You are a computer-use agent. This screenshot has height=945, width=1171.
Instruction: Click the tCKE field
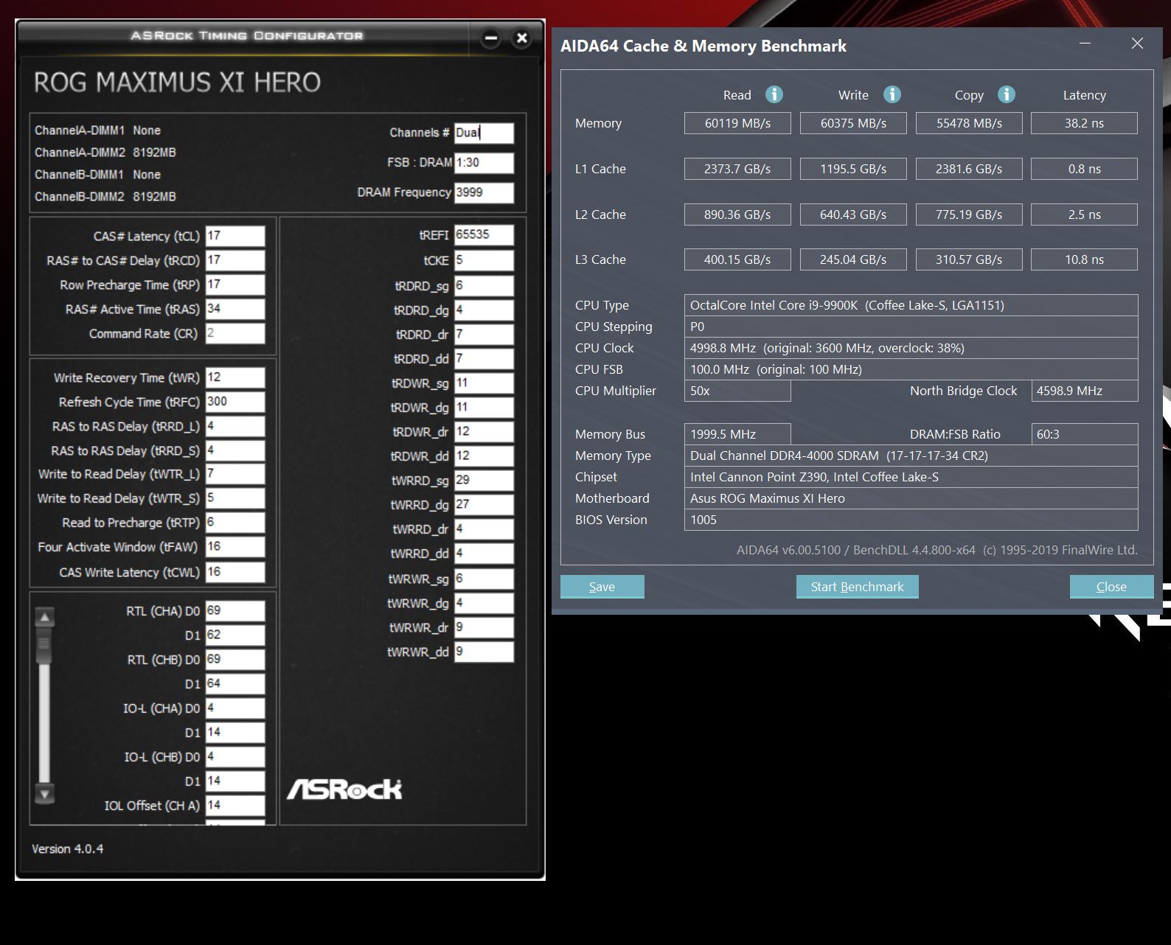click(x=484, y=260)
